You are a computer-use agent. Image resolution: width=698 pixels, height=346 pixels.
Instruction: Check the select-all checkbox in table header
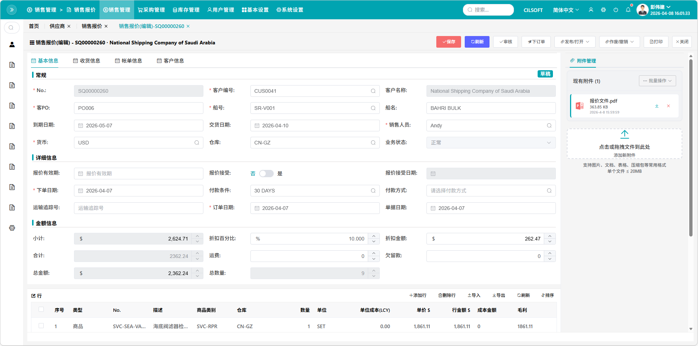point(41,309)
